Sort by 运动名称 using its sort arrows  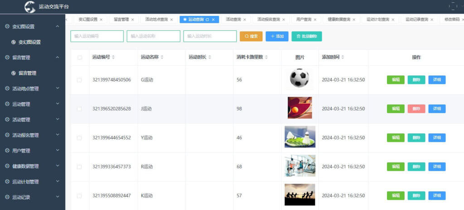coord(162,57)
